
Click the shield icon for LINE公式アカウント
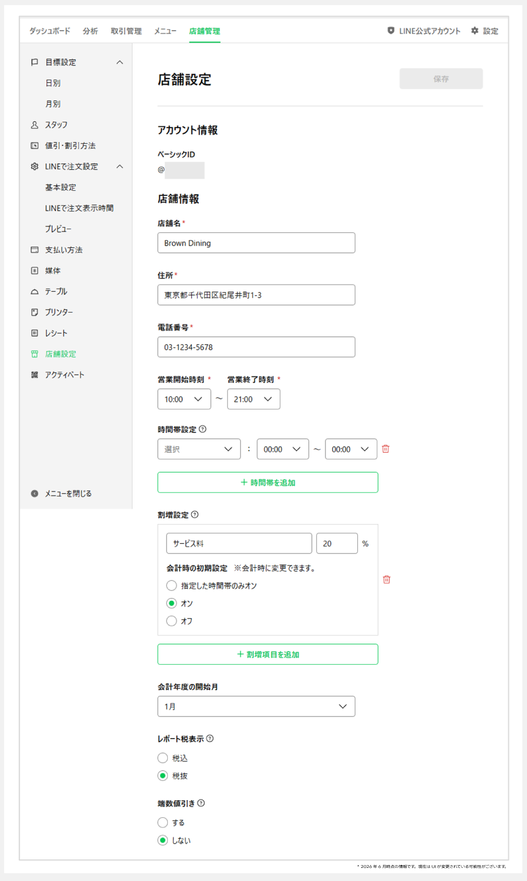pos(391,31)
